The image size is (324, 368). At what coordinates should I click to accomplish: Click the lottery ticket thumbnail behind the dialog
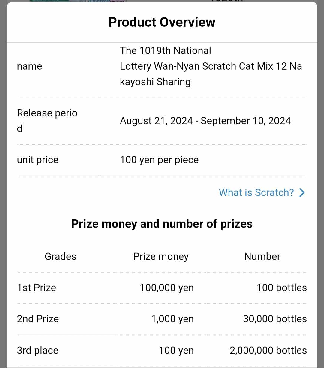pos(78,1)
